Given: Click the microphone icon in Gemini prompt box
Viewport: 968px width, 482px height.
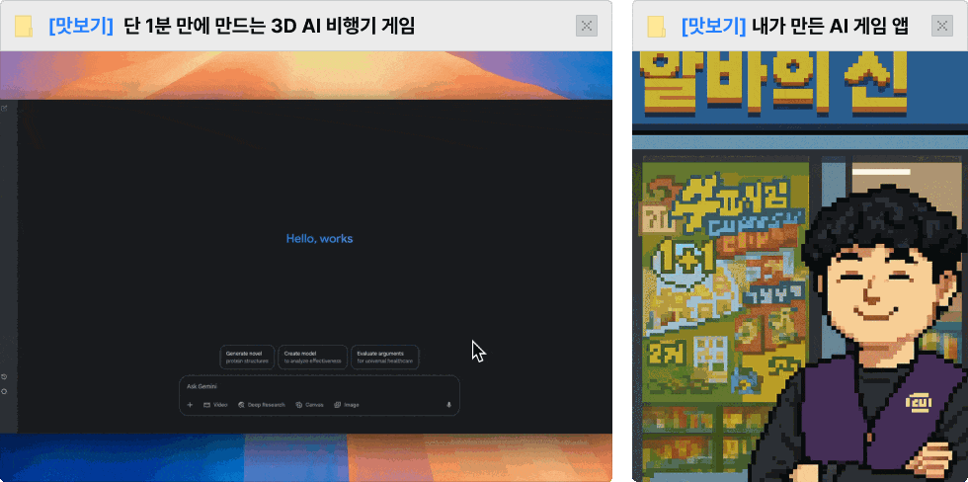Looking at the screenshot, I should coord(448,405).
